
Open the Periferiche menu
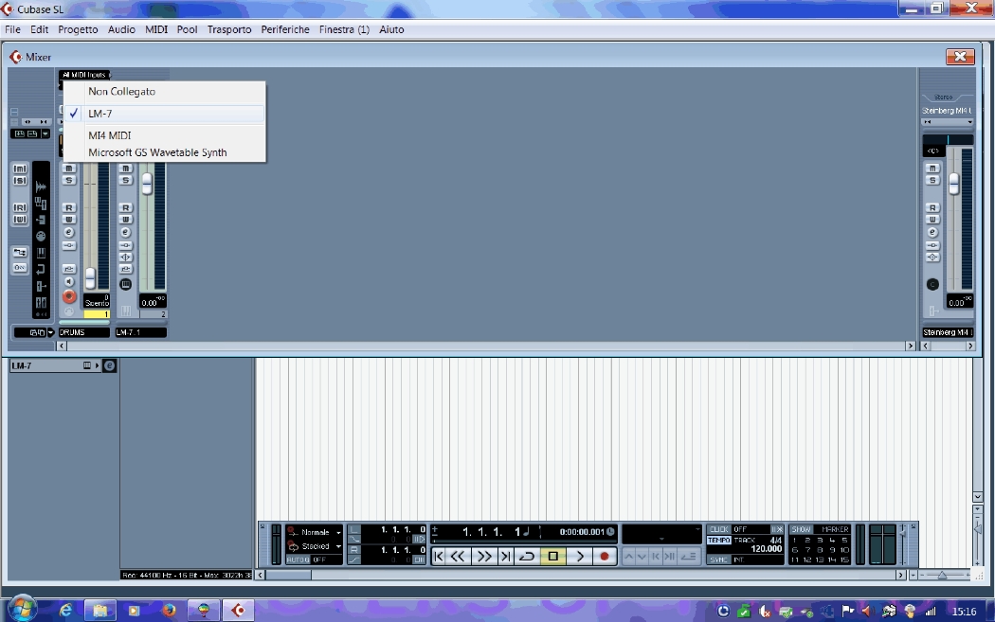pos(285,29)
